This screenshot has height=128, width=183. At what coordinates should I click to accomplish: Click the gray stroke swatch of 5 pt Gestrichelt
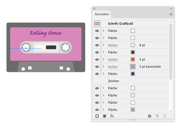pyautogui.click(x=133, y=67)
